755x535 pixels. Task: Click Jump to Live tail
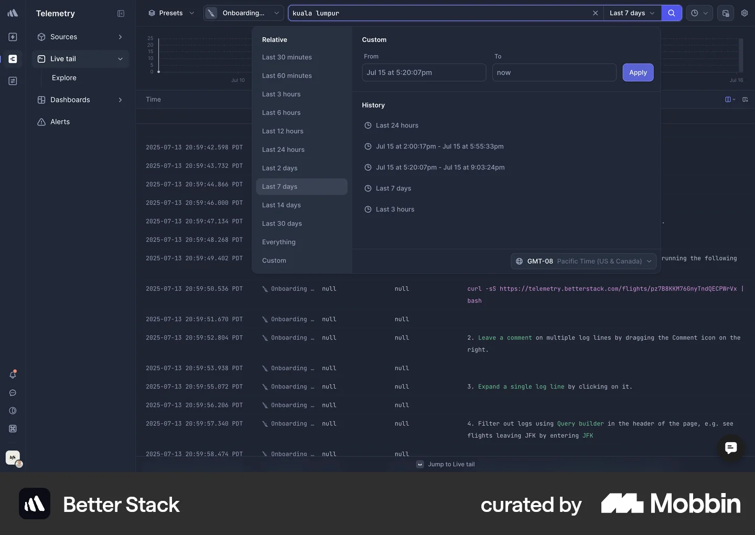[x=446, y=464]
